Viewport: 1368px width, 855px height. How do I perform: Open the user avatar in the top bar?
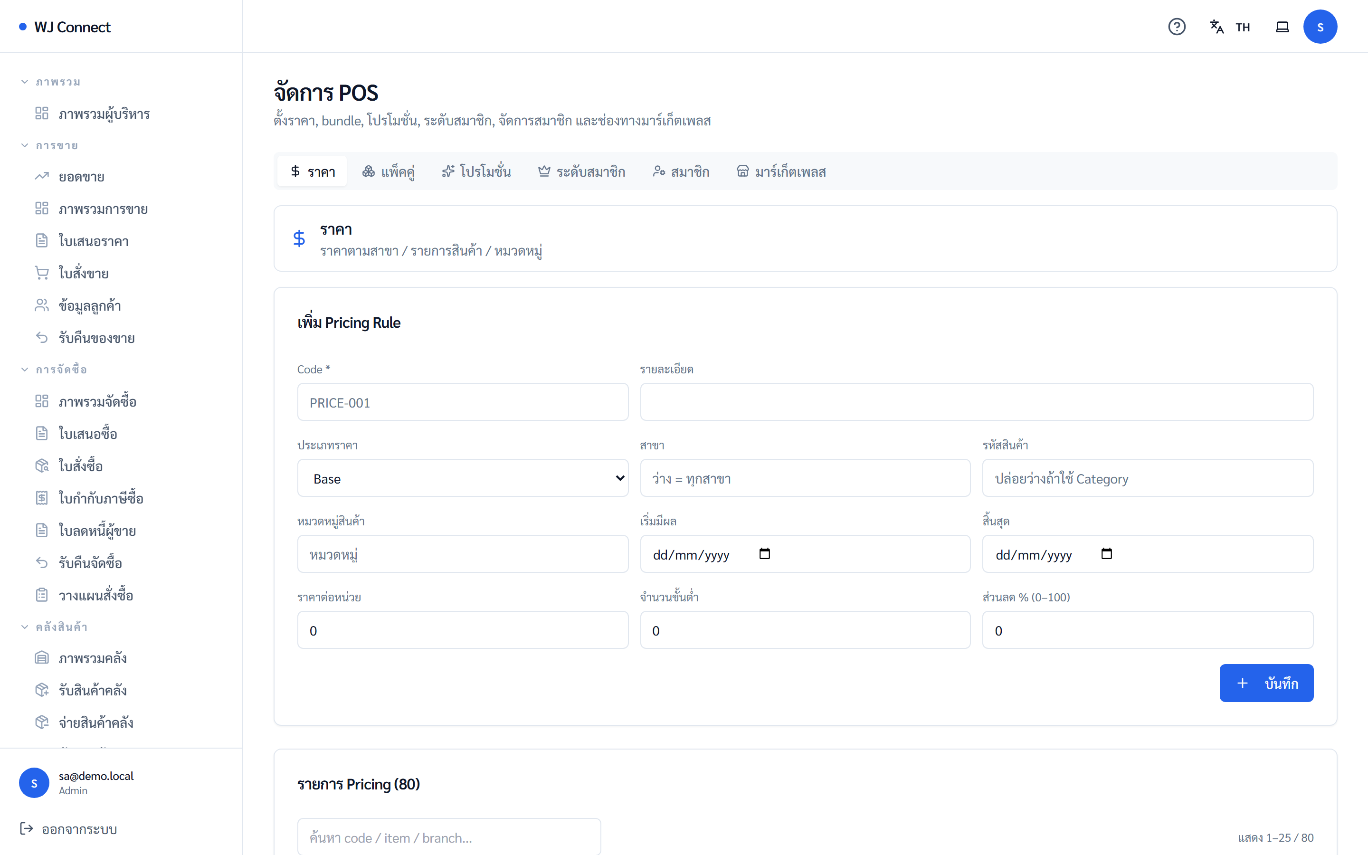(1320, 27)
